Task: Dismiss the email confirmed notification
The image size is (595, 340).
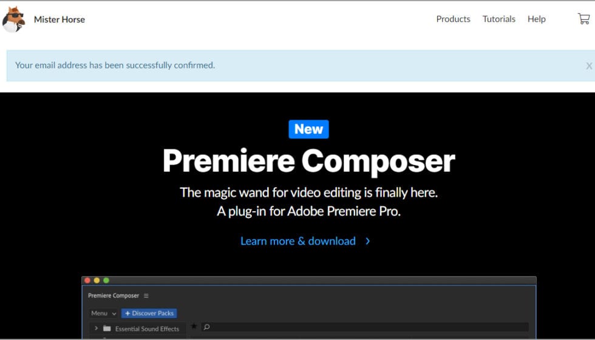Action: point(588,66)
